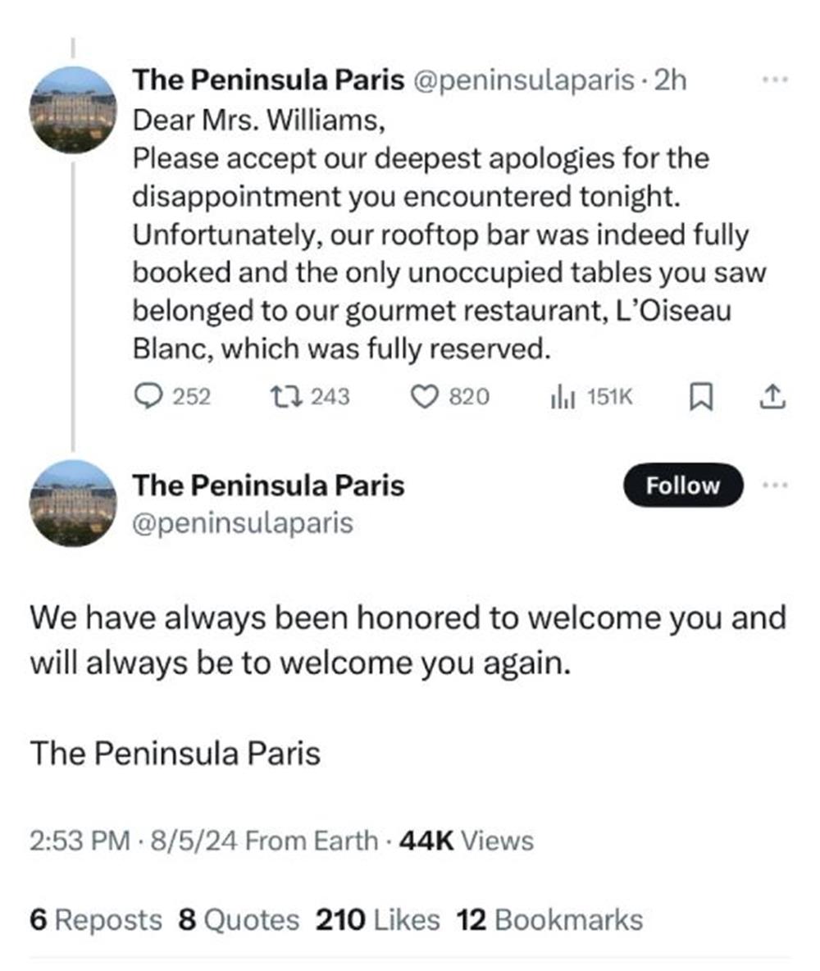View the 210 Likes list
This screenshot has width=820, height=971.
click(378, 919)
